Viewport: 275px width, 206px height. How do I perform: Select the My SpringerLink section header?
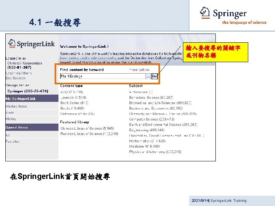[32, 98]
